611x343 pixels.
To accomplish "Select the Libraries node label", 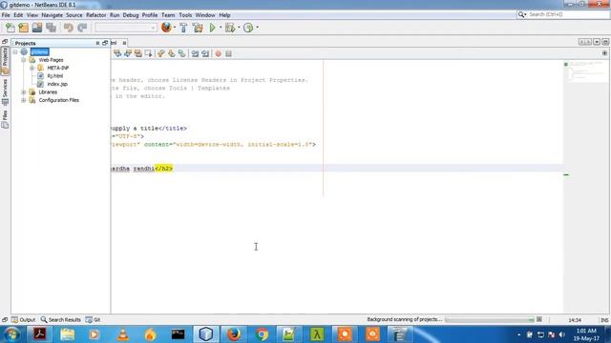I will click(x=48, y=92).
